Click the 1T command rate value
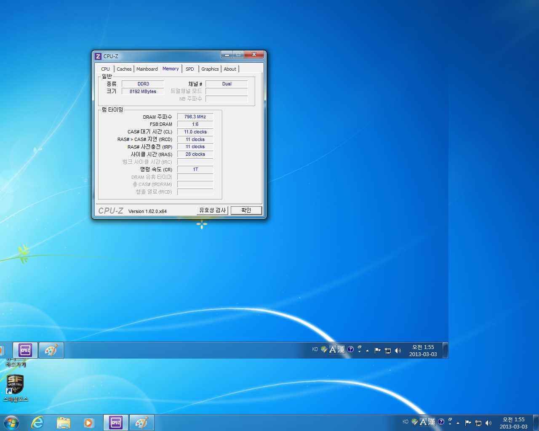Screen dimensions: 539x431 [x=195, y=169]
